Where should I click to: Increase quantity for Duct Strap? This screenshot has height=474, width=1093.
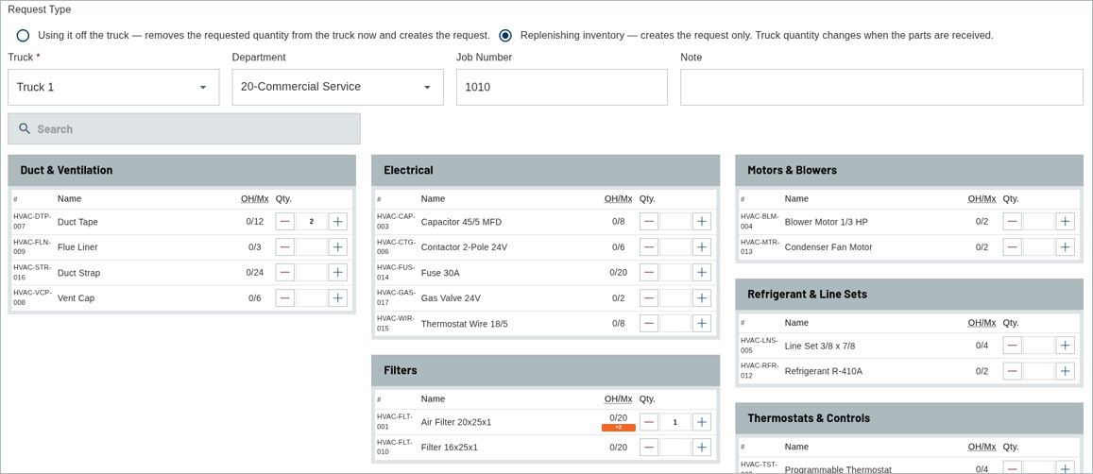(338, 273)
